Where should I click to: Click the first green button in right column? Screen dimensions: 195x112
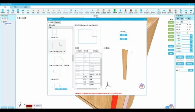click(x=171, y=22)
